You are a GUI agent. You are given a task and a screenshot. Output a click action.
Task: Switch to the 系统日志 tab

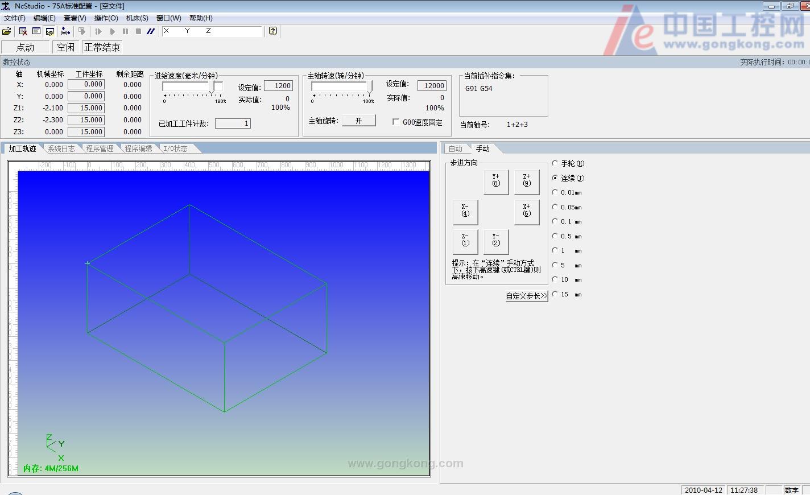[61, 148]
